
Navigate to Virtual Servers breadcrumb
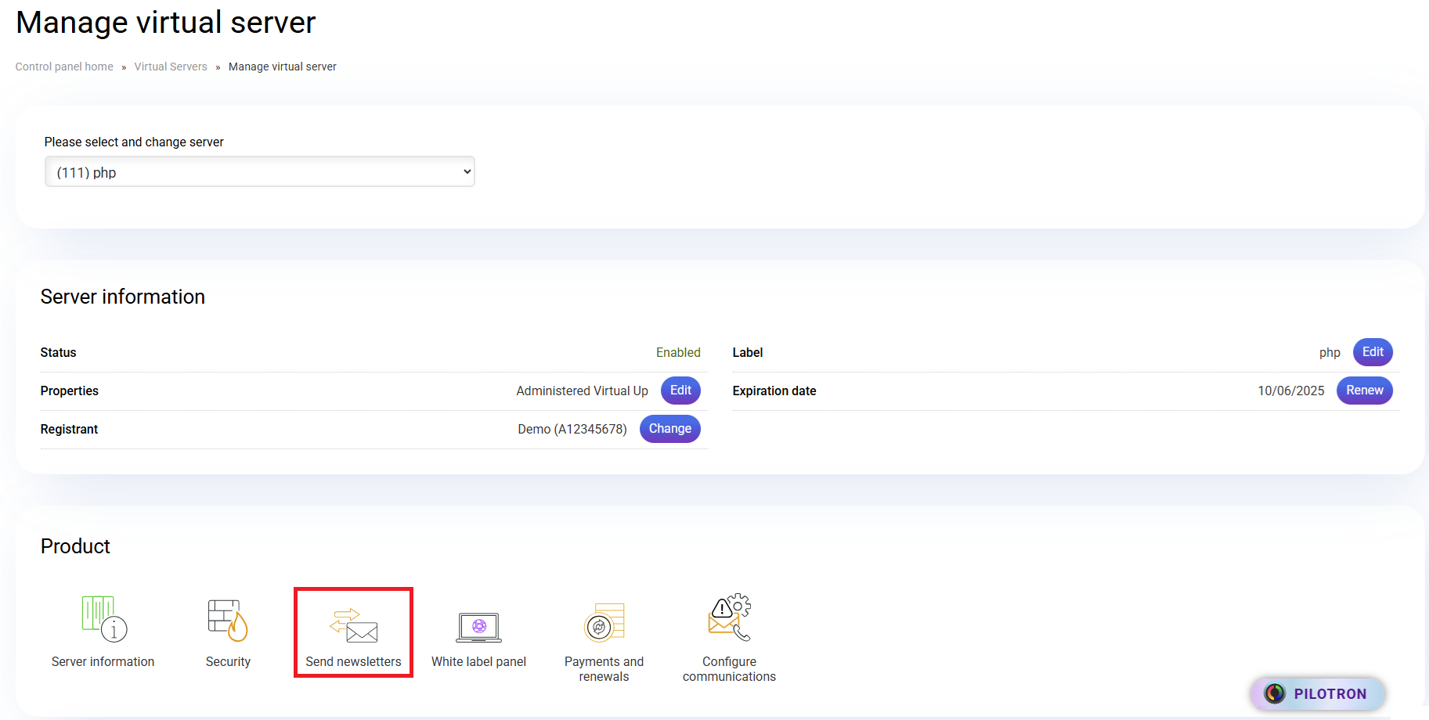click(x=171, y=67)
